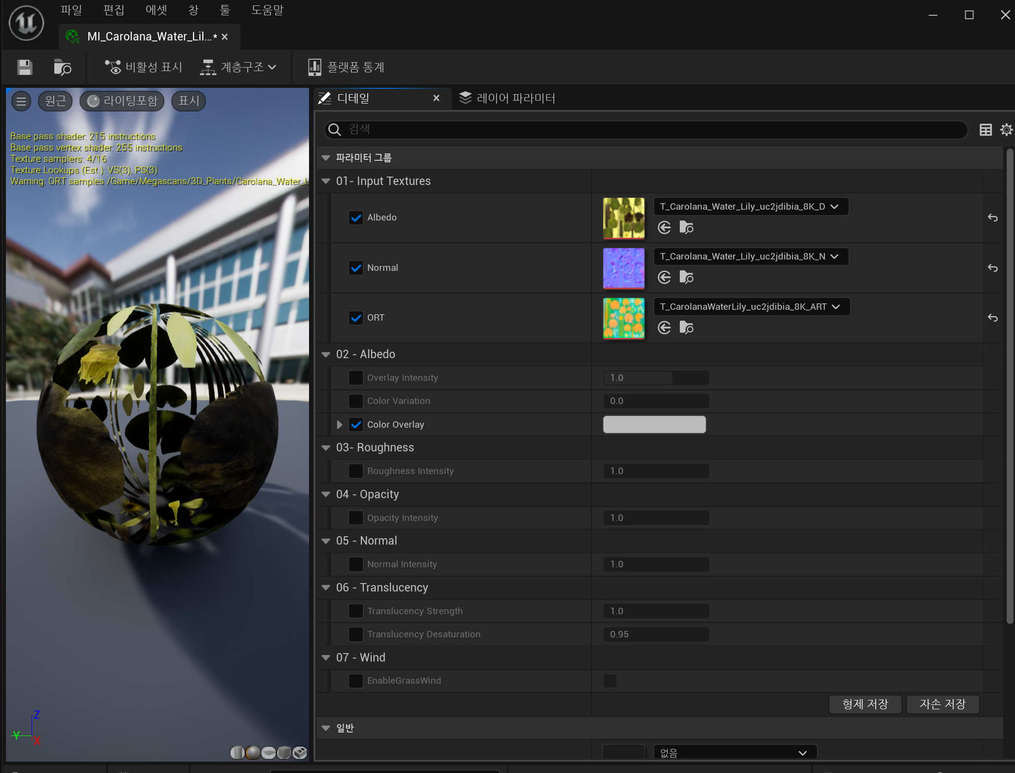Collapse the 파라미터 그룹 section

(x=326, y=158)
